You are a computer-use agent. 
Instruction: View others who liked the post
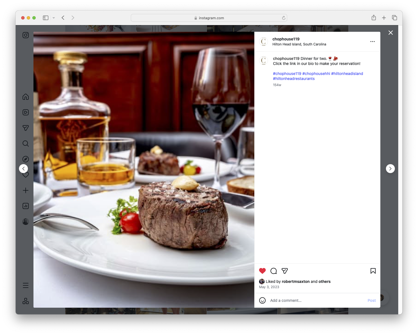pyautogui.click(x=325, y=281)
